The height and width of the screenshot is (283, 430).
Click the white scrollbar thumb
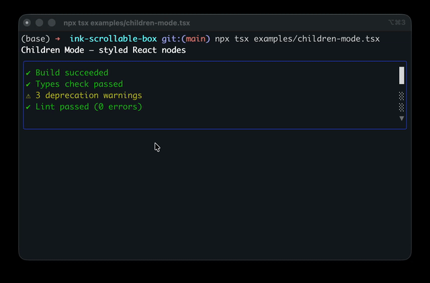click(402, 75)
